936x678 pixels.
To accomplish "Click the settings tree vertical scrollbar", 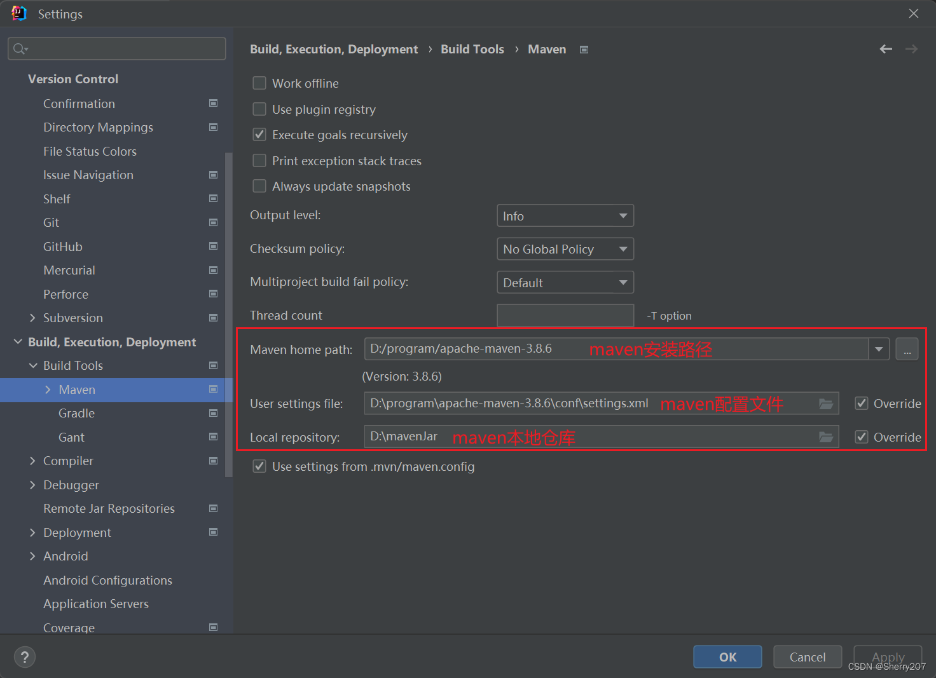I will pyautogui.click(x=229, y=315).
